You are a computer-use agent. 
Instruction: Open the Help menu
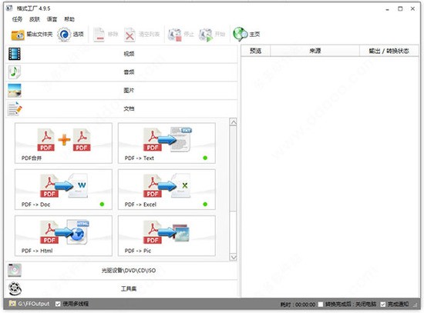click(x=69, y=19)
